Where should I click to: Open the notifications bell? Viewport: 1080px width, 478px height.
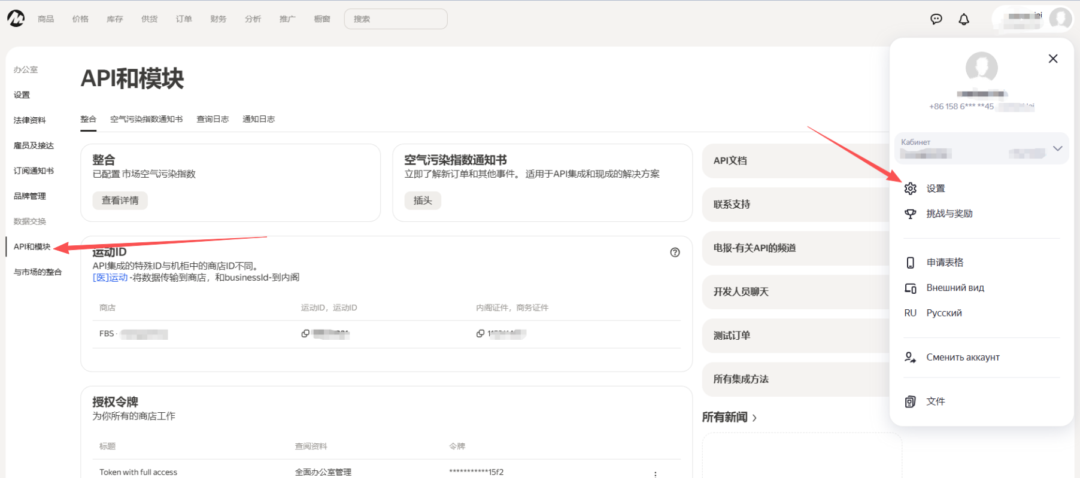964,19
